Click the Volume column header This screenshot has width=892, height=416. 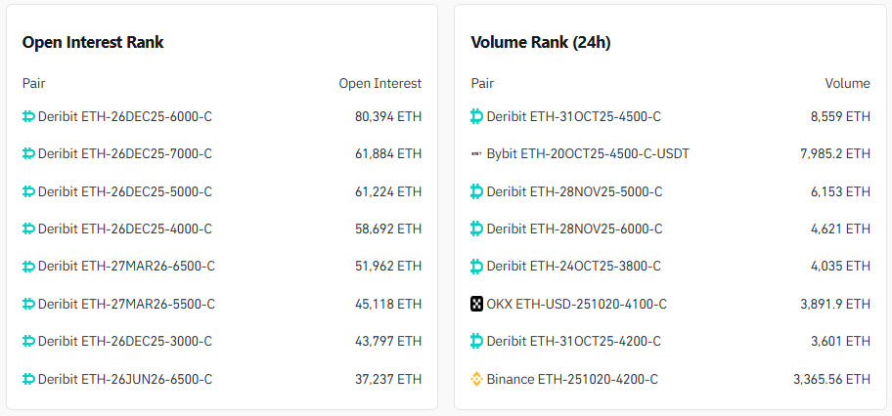click(x=847, y=84)
